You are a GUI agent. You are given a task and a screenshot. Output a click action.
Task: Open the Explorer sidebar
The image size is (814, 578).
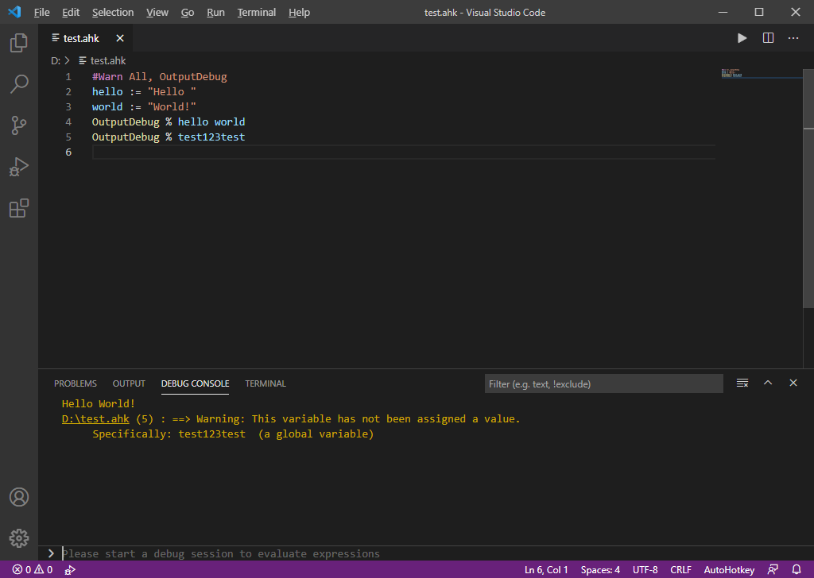(19, 43)
